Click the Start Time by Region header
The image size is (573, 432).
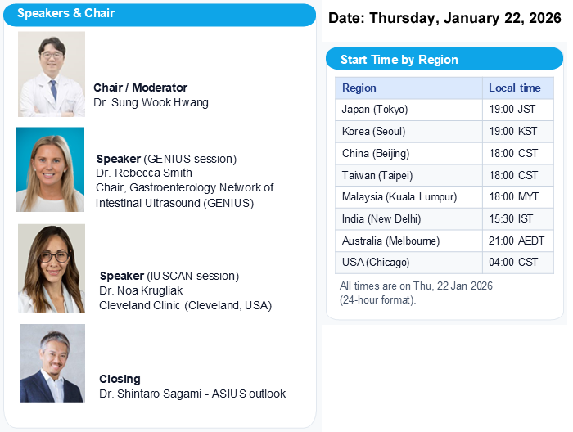click(x=399, y=60)
